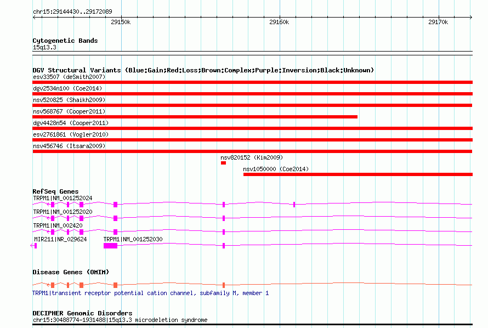Click the TRPM1|NM_001252024 transcript label
Screen dimensions: 488x328
pyautogui.click(x=63, y=198)
